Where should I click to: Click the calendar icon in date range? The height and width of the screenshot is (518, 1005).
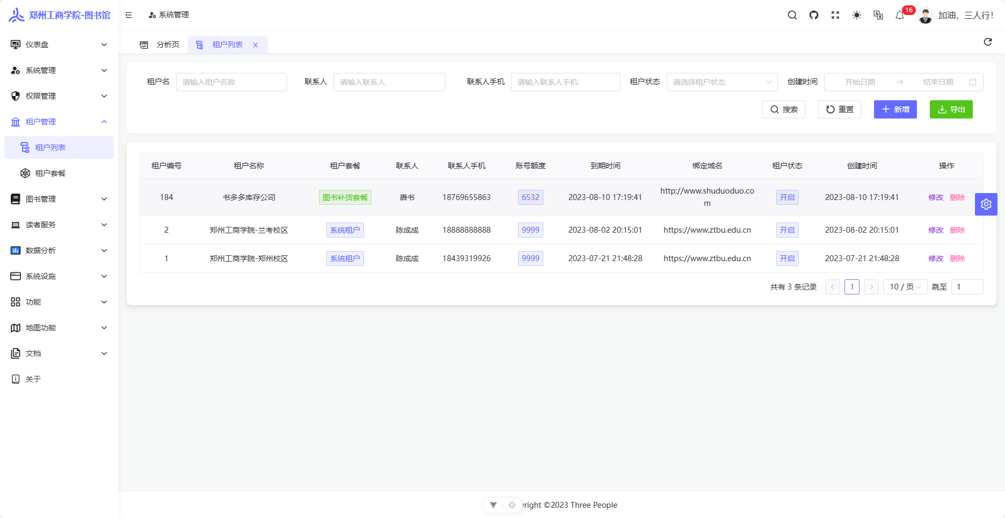pos(973,82)
